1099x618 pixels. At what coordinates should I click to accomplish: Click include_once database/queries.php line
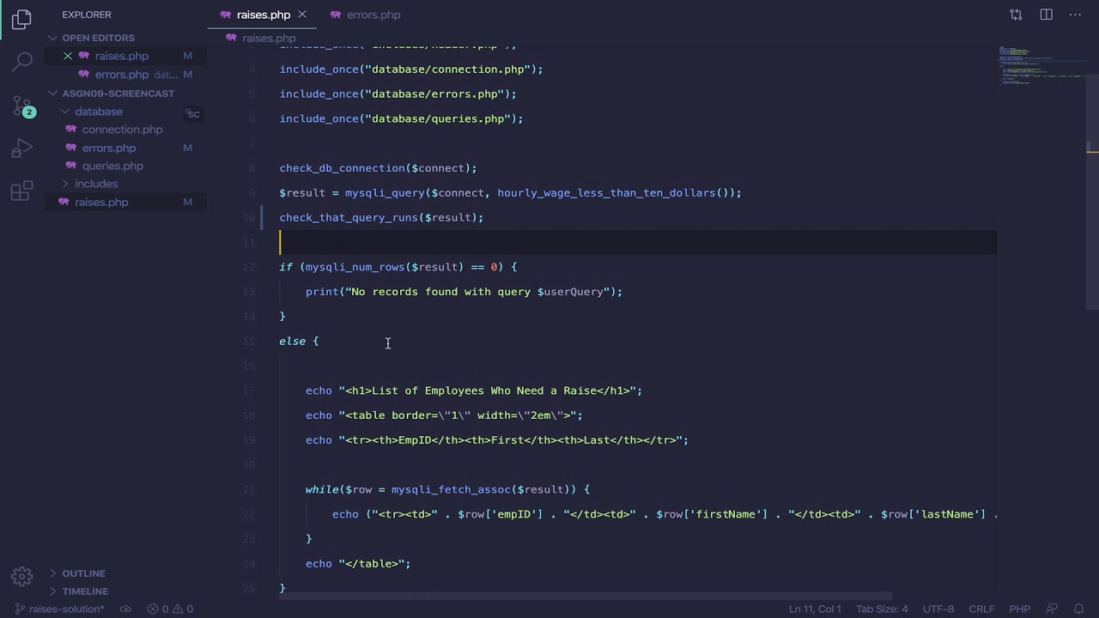[x=401, y=118]
